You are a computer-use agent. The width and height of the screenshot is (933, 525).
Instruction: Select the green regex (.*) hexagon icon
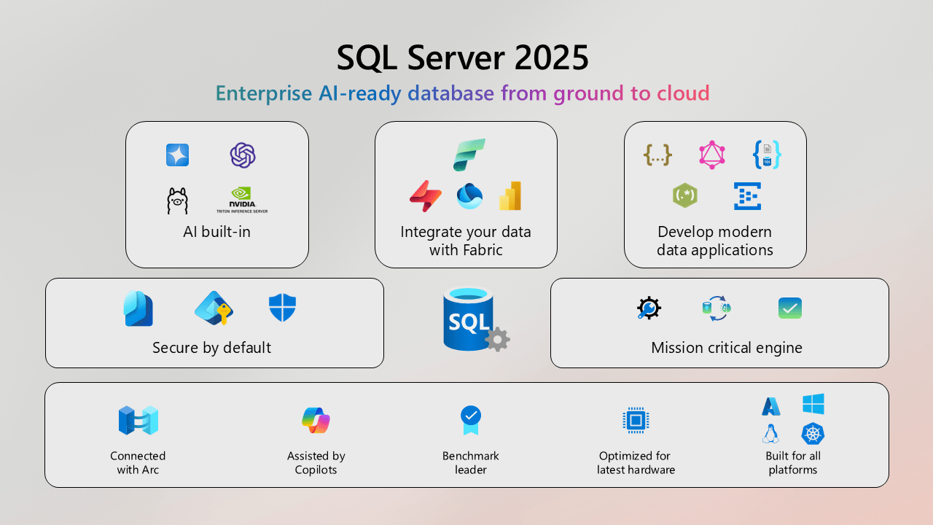685,195
